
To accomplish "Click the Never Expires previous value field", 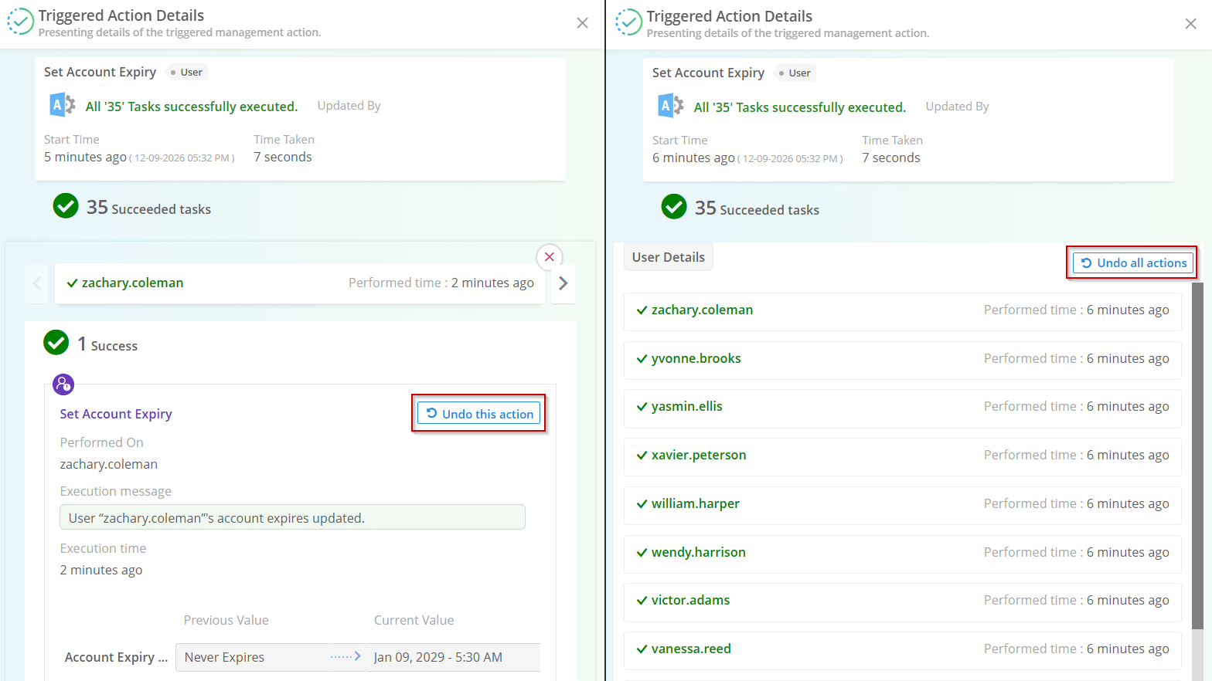I will 253,657.
